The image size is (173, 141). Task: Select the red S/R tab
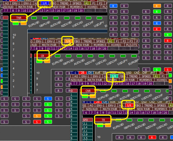pyautogui.click(x=129, y=106)
